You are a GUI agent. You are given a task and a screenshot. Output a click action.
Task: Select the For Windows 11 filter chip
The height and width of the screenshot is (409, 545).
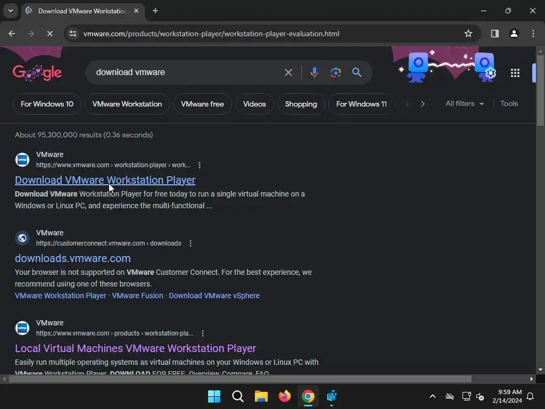coord(361,104)
